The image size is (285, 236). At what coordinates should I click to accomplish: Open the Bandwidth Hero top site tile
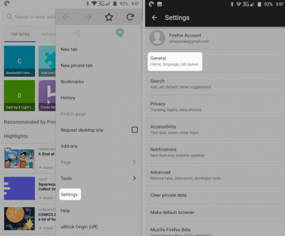click(19, 61)
